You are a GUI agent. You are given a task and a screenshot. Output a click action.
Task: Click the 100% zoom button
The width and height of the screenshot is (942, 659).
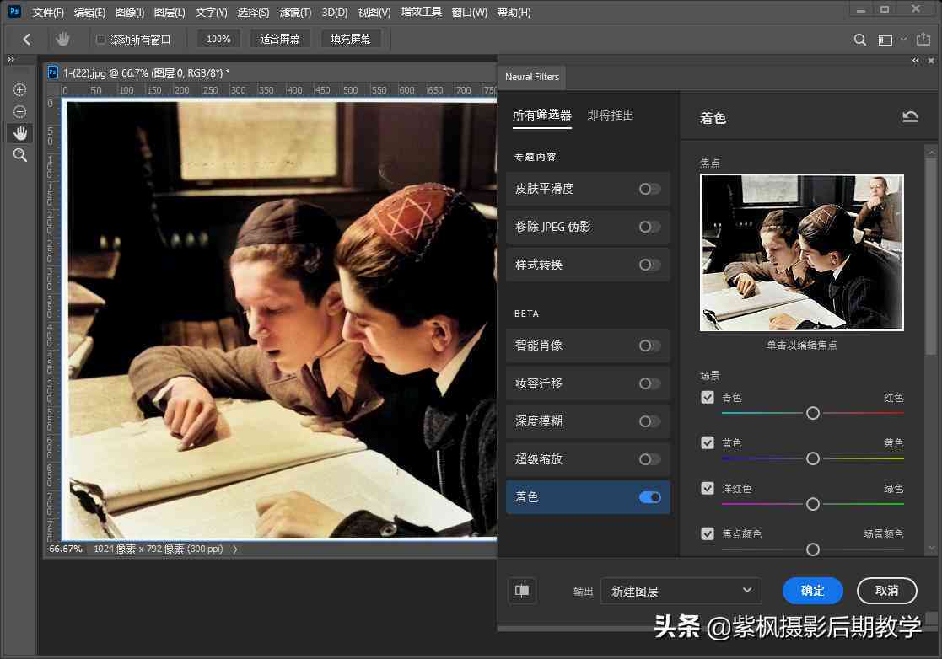pyautogui.click(x=218, y=39)
